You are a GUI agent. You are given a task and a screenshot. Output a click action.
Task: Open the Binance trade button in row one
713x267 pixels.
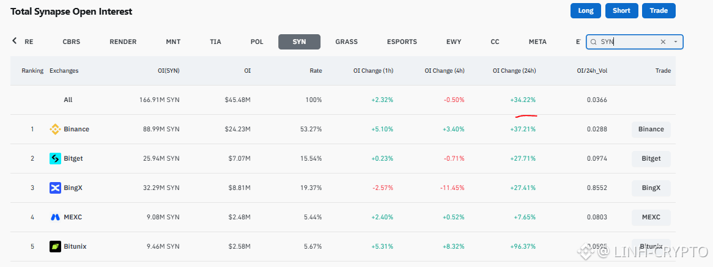click(651, 130)
